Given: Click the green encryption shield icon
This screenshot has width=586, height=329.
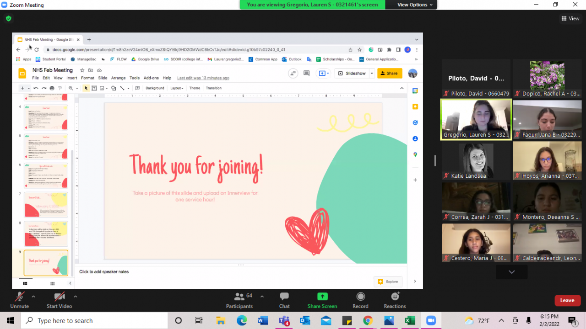Looking at the screenshot, I should 8,19.
